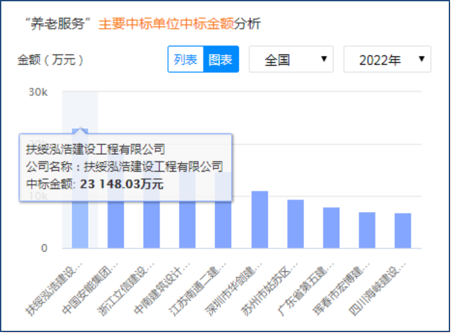Click the 深圳市华剑建 bar

coord(259,220)
